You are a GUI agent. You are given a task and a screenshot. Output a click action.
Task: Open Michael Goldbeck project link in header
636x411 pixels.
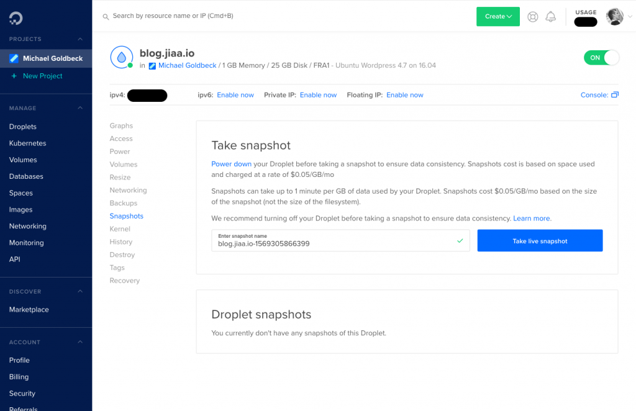point(188,66)
